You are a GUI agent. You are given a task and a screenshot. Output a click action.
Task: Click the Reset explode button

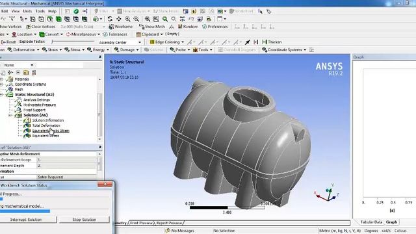coord(8,42)
